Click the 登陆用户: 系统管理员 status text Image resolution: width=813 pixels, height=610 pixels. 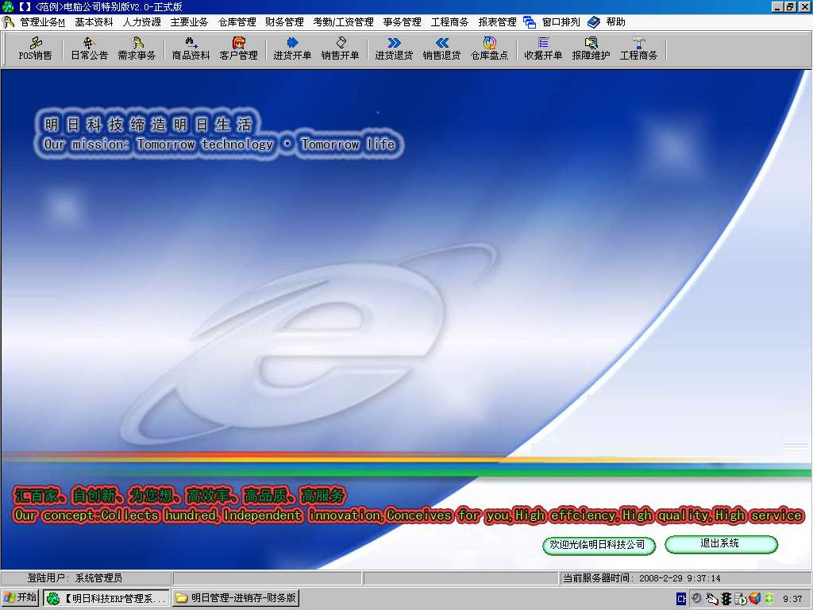pos(75,578)
